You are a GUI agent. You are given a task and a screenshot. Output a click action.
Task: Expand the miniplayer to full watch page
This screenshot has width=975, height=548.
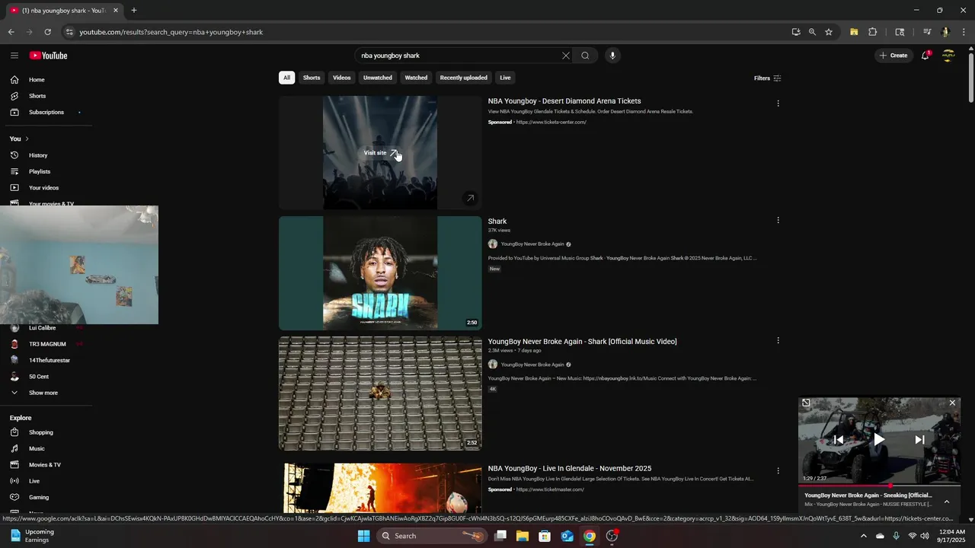pyautogui.click(x=807, y=403)
